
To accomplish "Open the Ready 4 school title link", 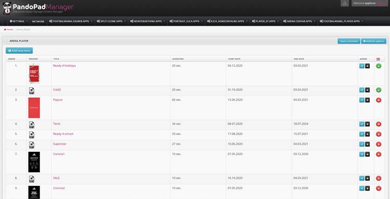I will pyautogui.click(x=63, y=134).
